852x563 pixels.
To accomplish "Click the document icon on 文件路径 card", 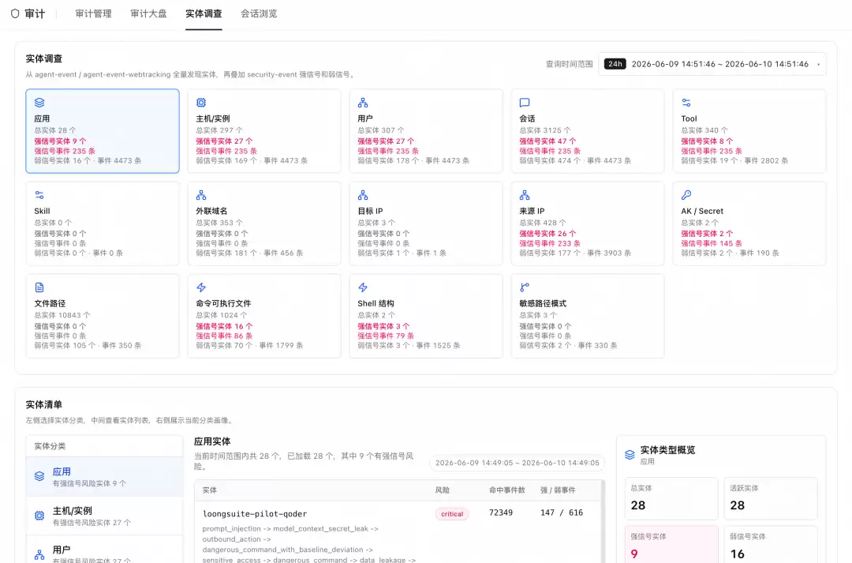I will coord(39,287).
